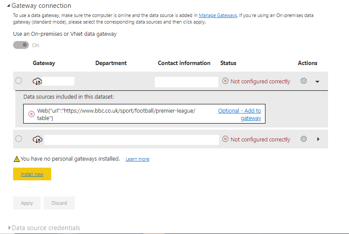
Task: Expand the Data source credentials section
Action: pyautogui.click(x=9, y=227)
